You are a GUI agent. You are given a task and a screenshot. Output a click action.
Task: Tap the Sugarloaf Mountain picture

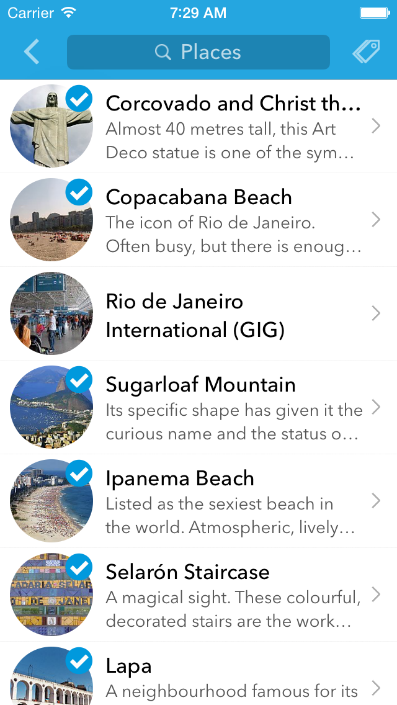(x=50, y=410)
